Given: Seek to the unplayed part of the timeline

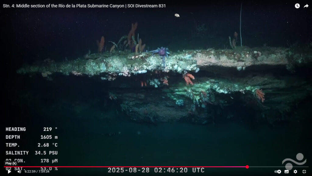Looking at the screenshot, I should coord(278,167).
